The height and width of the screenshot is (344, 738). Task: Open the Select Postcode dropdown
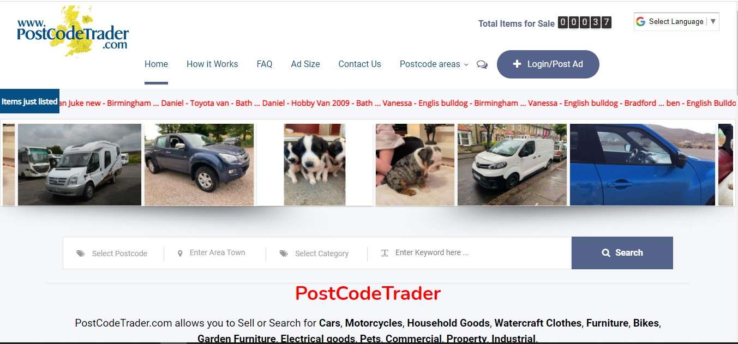point(113,254)
